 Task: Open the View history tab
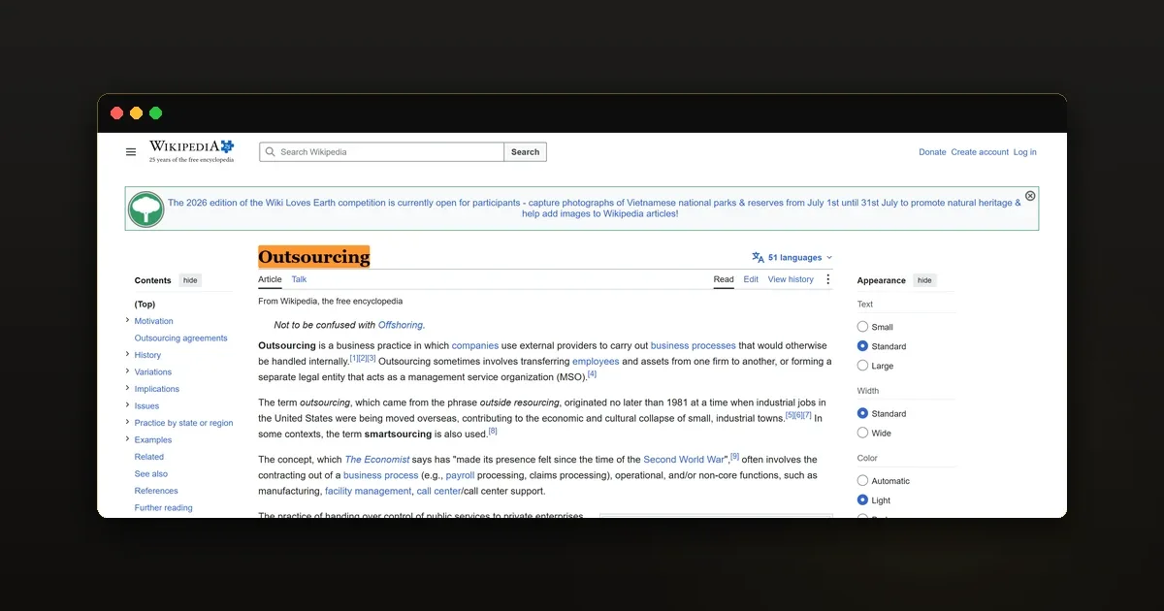[x=791, y=279]
